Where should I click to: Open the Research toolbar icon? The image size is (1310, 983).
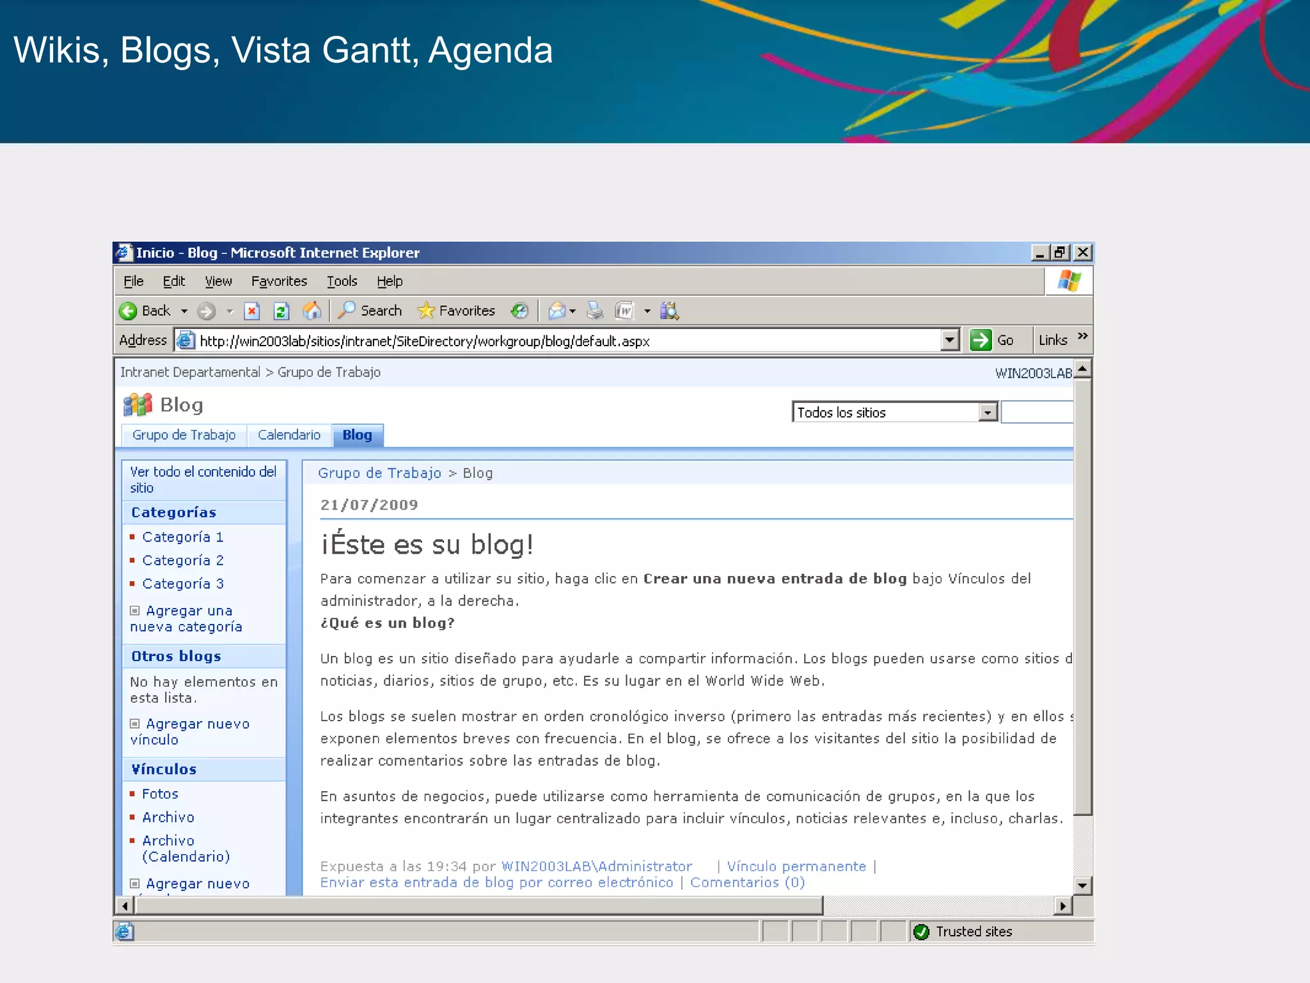click(x=669, y=311)
